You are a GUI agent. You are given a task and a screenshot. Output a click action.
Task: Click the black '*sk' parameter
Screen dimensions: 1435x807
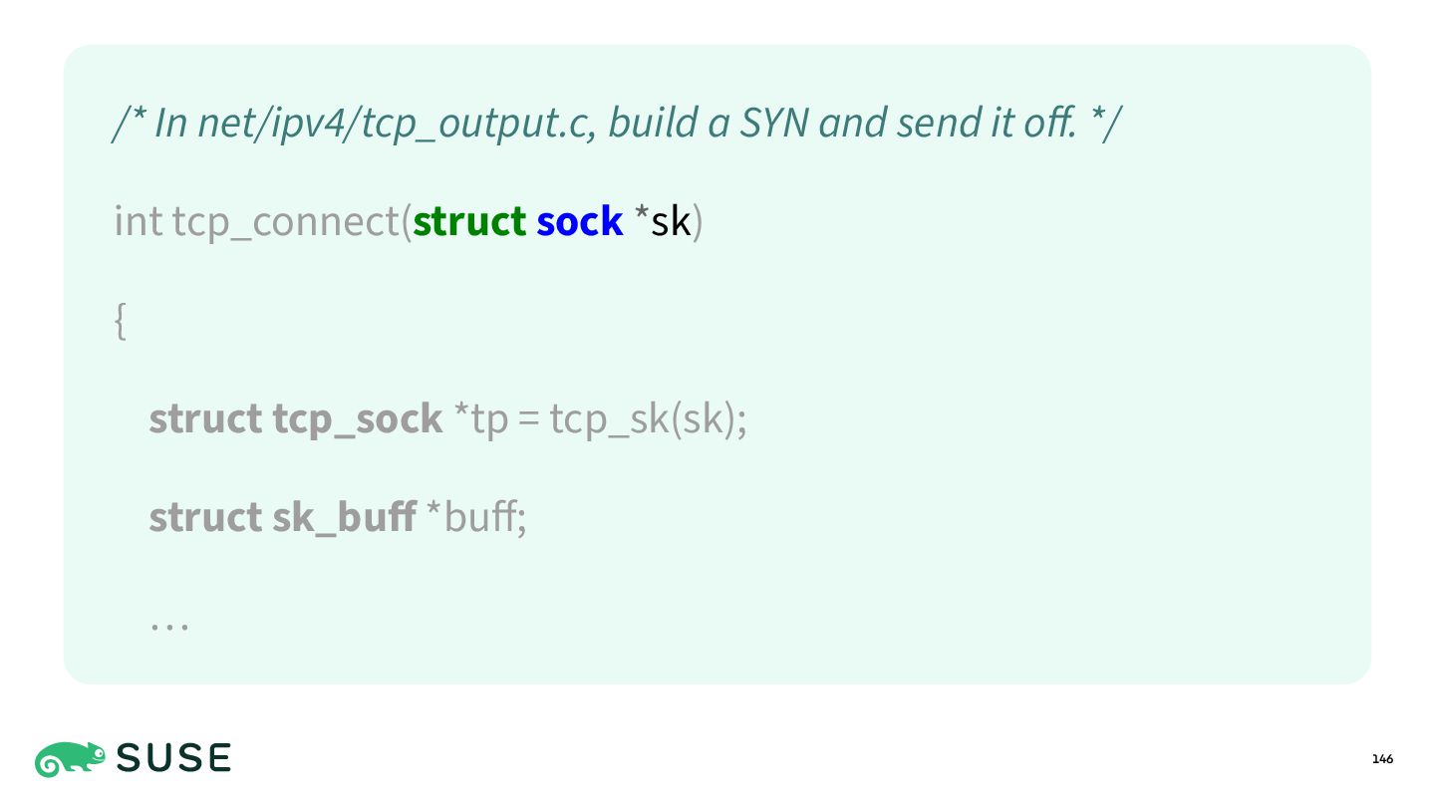click(x=663, y=221)
